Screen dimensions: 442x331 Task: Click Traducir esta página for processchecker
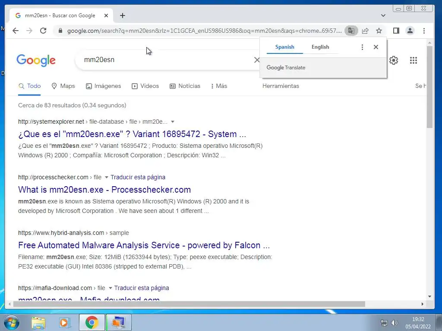coord(138,177)
